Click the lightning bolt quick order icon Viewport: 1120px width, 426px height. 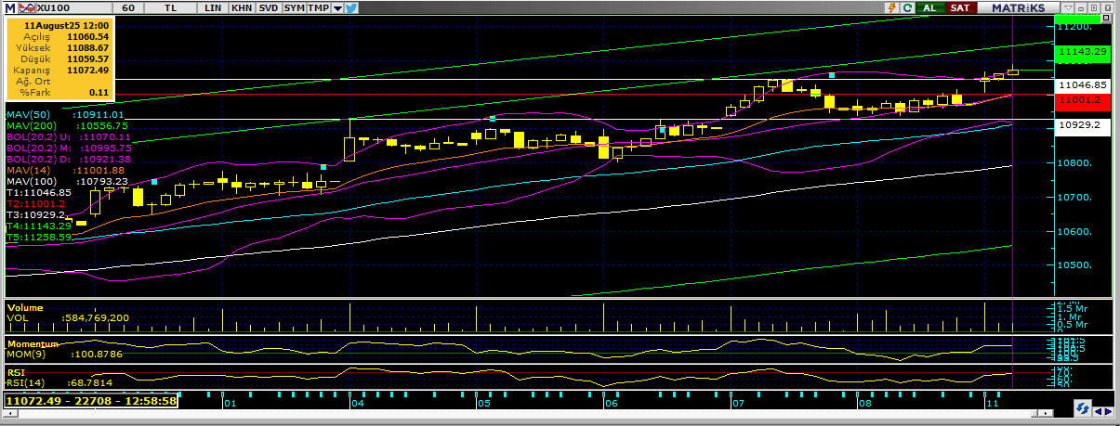coord(893,7)
